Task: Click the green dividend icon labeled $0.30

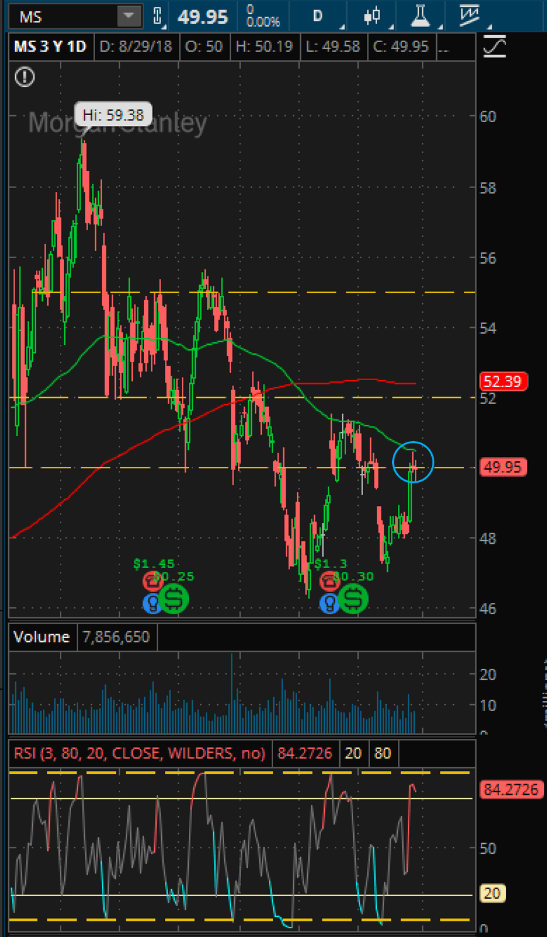Action: (352, 598)
